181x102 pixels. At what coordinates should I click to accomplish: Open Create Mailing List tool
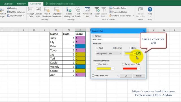pos(69,12)
